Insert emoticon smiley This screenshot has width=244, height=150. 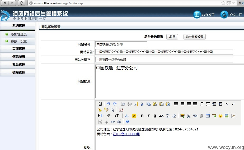pyautogui.click(x=220, y=116)
